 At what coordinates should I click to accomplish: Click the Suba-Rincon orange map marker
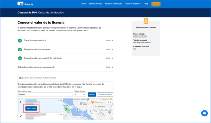(x=92, y=102)
